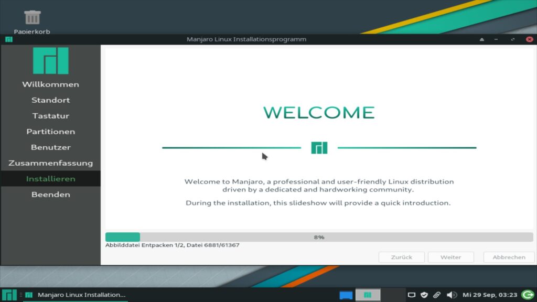Click the clock showing Mi 29 Sep, 03:23
The image size is (537, 302).
pos(490,295)
